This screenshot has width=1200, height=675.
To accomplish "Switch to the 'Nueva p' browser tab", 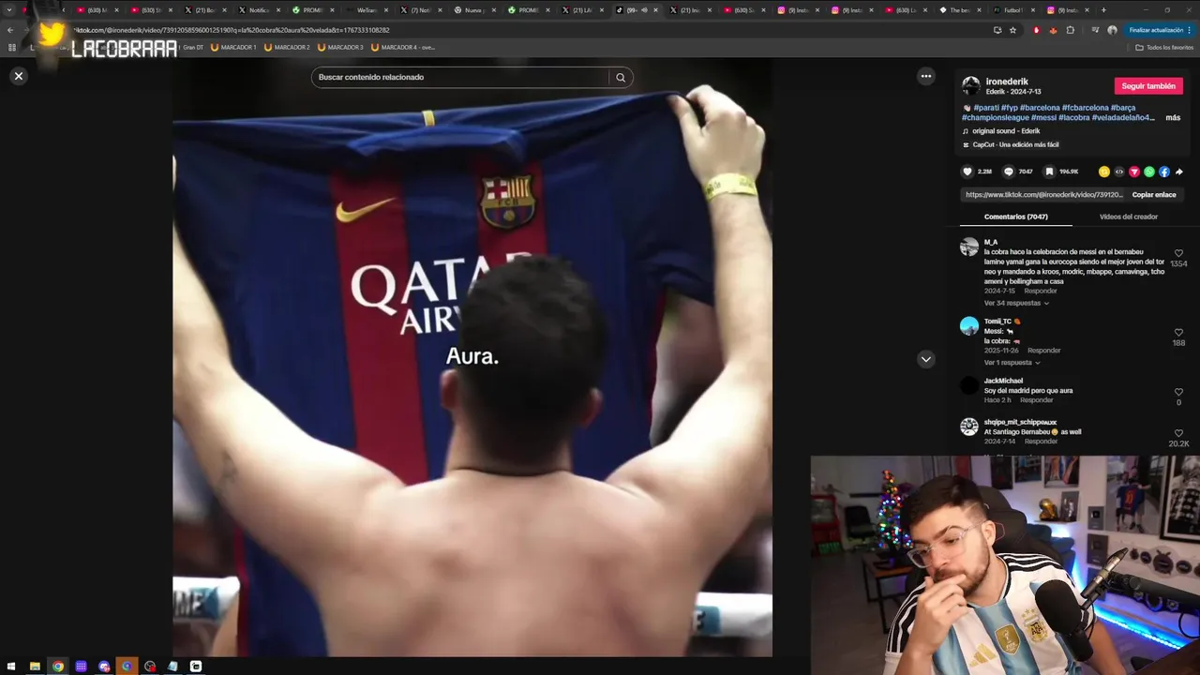I will click(x=473, y=10).
